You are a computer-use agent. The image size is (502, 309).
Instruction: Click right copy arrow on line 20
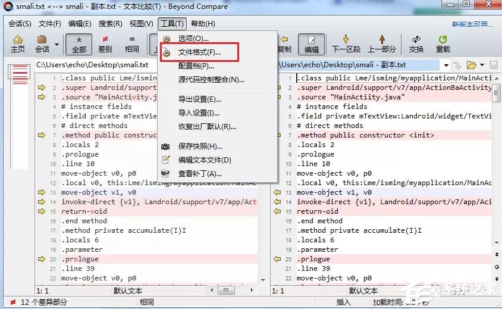click(277, 259)
